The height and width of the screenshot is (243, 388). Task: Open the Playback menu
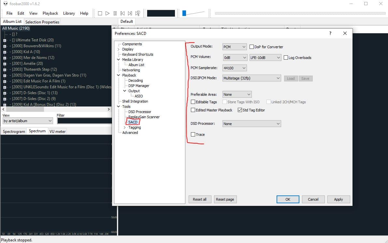tap(50, 13)
